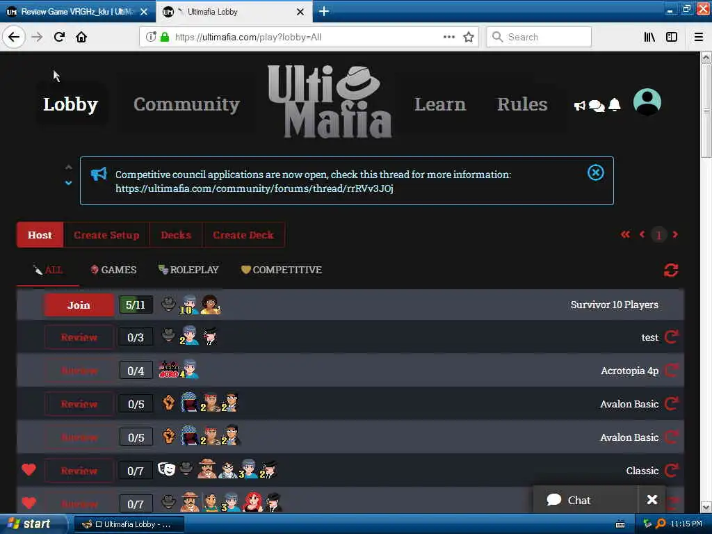This screenshot has height=534, width=712.
Task: Click the red-haired role icon in last row
Action: pyautogui.click(x=253, y=502)
